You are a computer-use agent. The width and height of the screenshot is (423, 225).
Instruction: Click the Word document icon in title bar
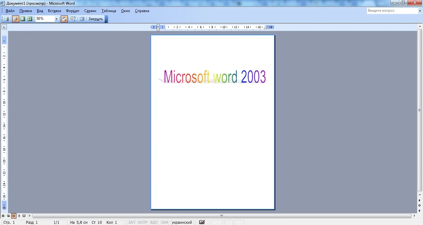(x=3, y=3)
